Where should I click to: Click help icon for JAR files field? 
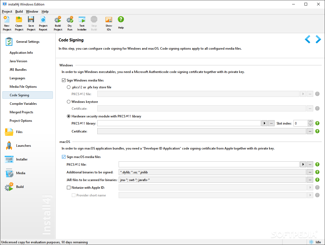317,180
